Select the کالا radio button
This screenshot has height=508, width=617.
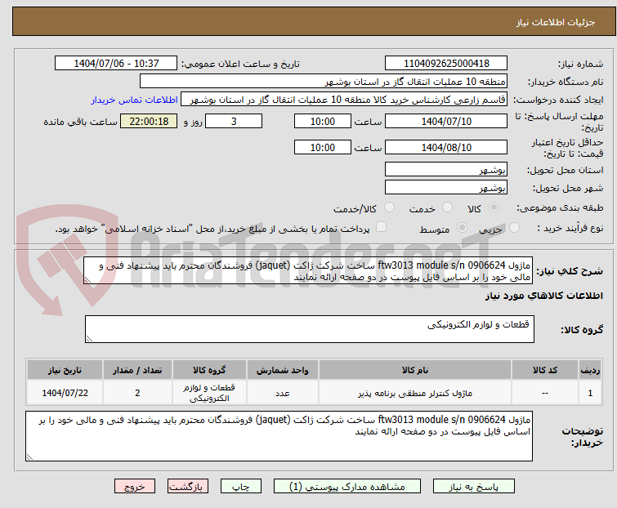pos(494,207)
